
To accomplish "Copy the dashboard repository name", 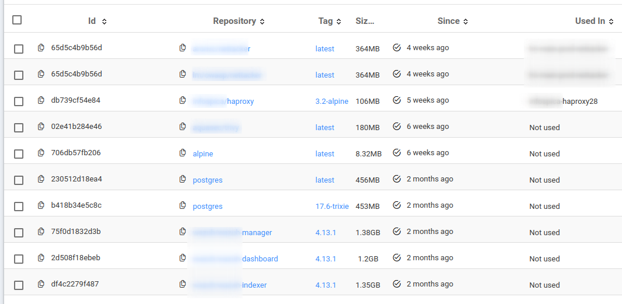I will pyautogui.click(x=183, y=258).
